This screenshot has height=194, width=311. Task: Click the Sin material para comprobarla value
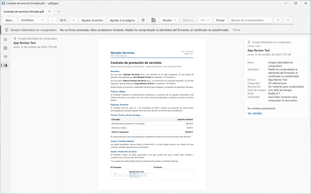(286, 86)
